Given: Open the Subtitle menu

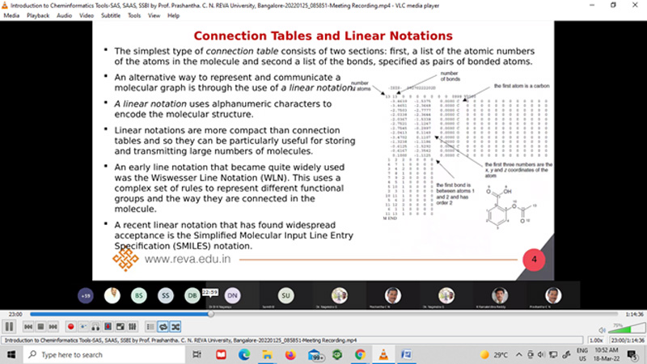Looking at the screenshot, I should tap(111, 15).
